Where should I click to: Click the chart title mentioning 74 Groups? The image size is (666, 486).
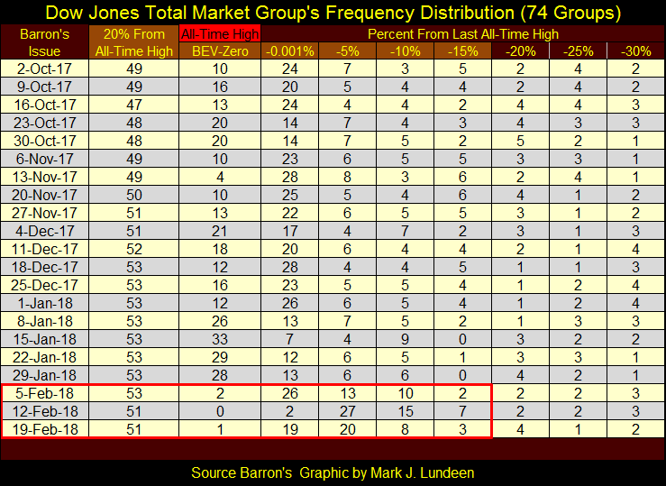point(333,14)
